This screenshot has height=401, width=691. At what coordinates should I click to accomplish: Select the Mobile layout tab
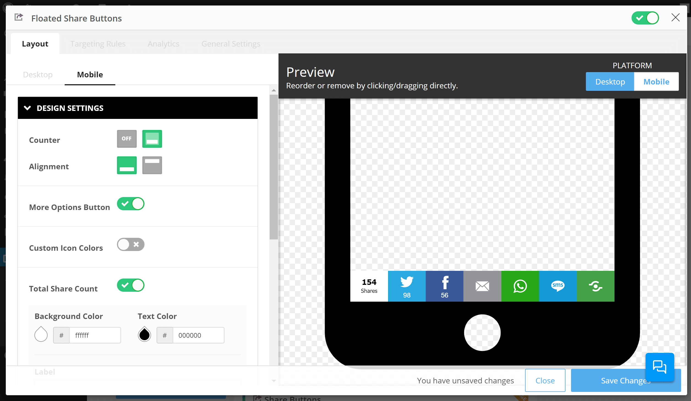coord(90,75)
